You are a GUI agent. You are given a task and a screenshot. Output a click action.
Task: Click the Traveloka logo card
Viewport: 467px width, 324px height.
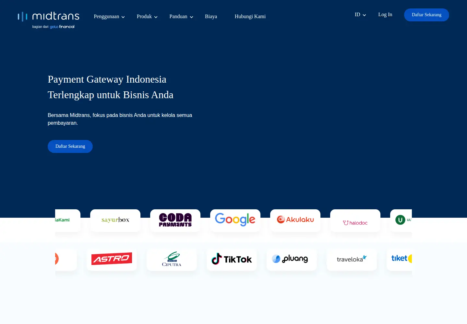coord(352,260)
